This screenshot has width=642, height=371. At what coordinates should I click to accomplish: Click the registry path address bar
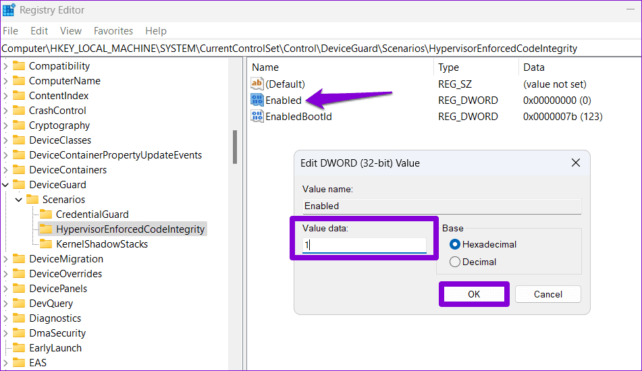(x=321, y=49)
